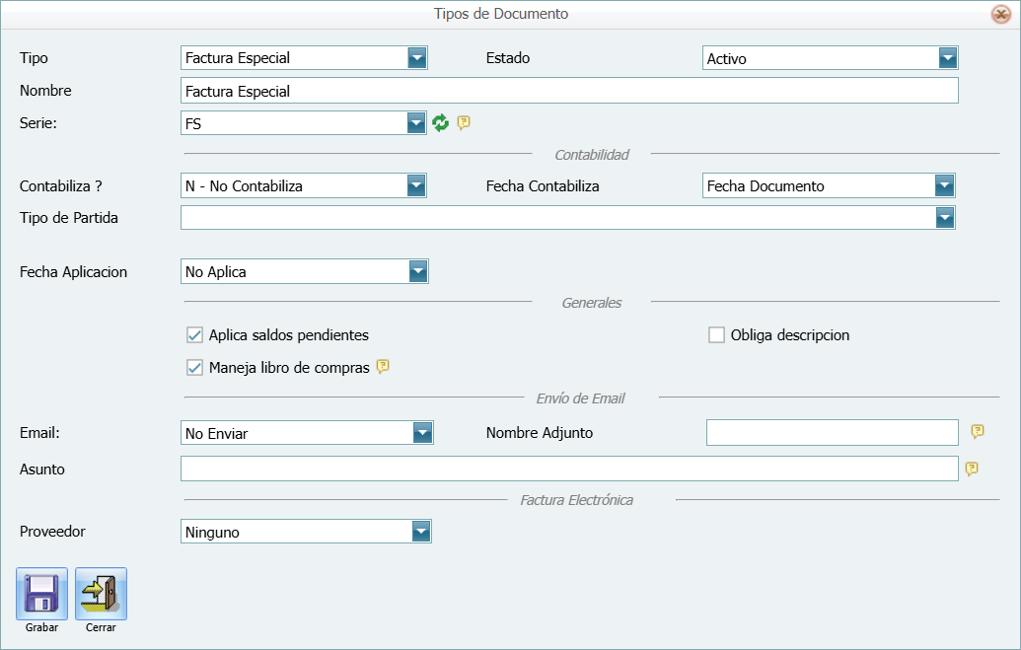1021x650 pixels.
Task: Click the Grabar floppy disk icon
Action: click(41, 594)
